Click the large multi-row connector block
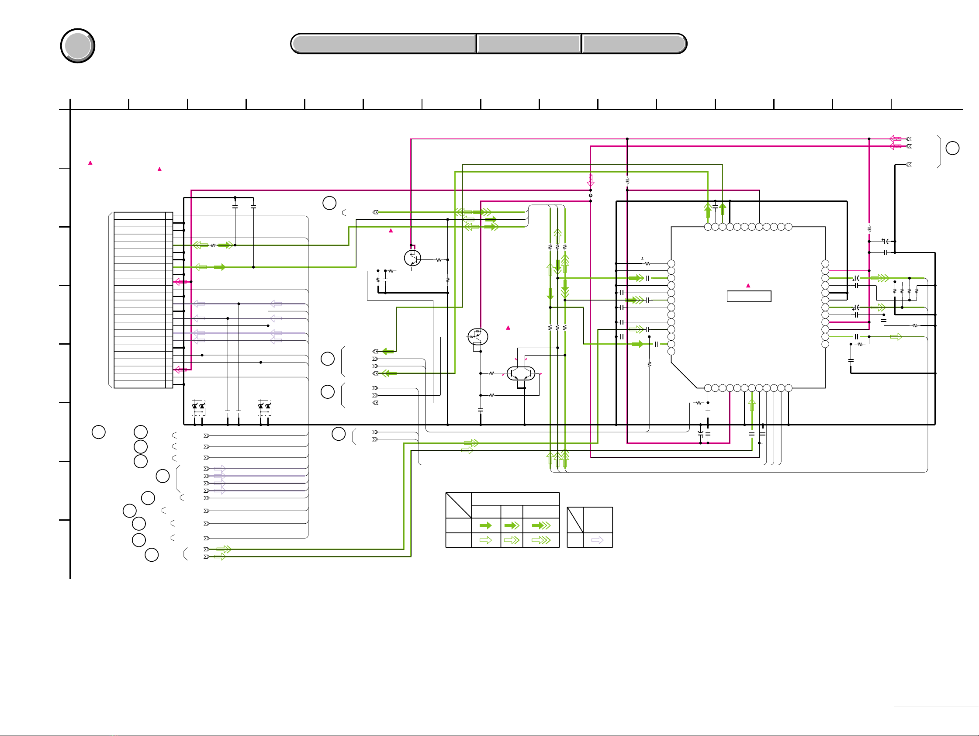The image size is (979, 736). 143,300
